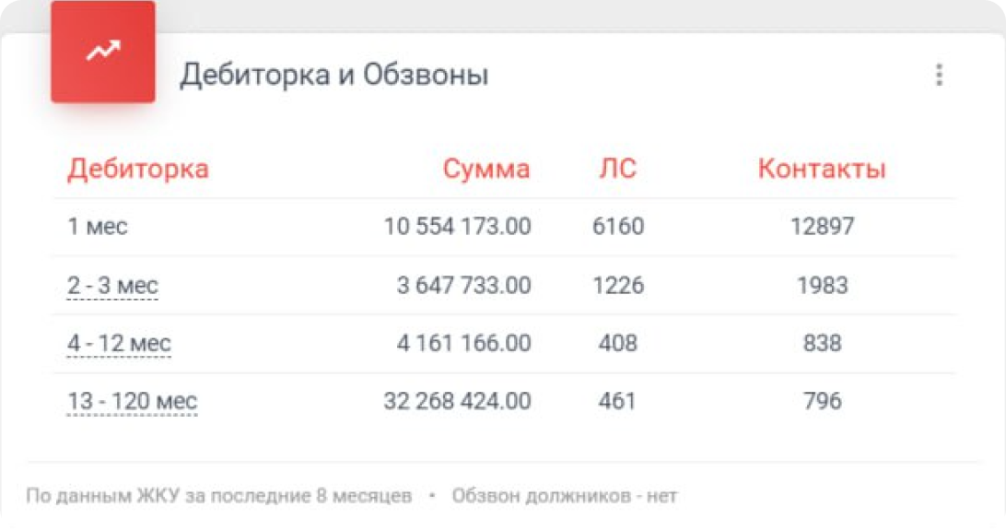Click the По данным ЖКУ footer note
Screen dimensions: 1006x531
click(x=218, y=496)
